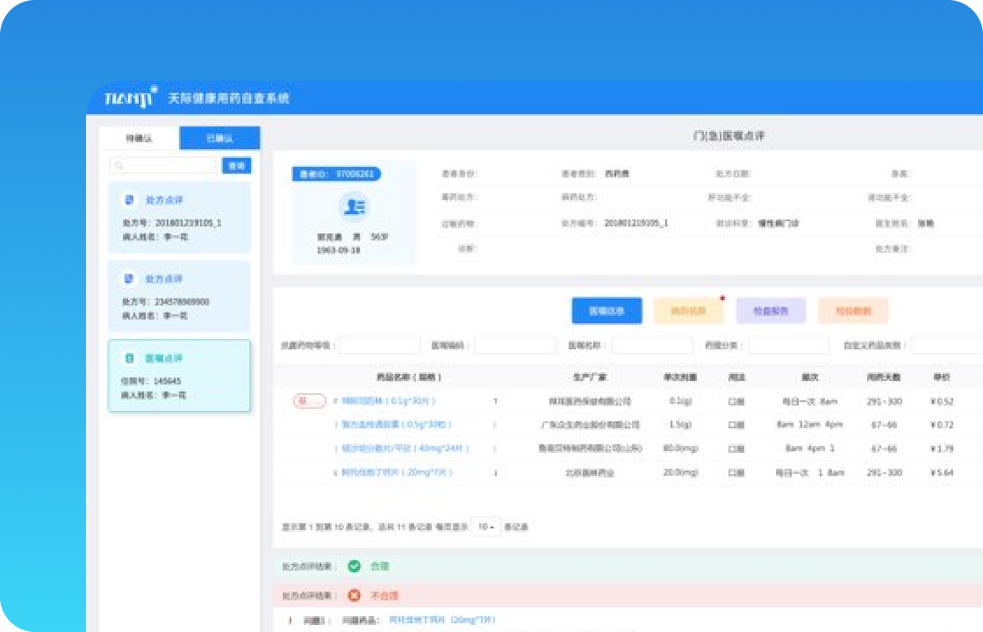The width and height of the screenshot is (983, 632).
Task: Click document icon on the 201801219105_1 card
Action: pos(129,200)
